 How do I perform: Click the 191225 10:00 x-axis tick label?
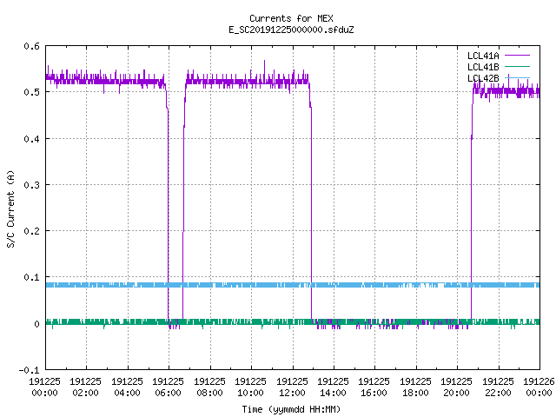coord(250,387)
